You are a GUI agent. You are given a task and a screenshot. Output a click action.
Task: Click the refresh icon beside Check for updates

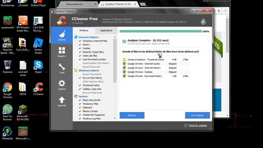[186, 125]
